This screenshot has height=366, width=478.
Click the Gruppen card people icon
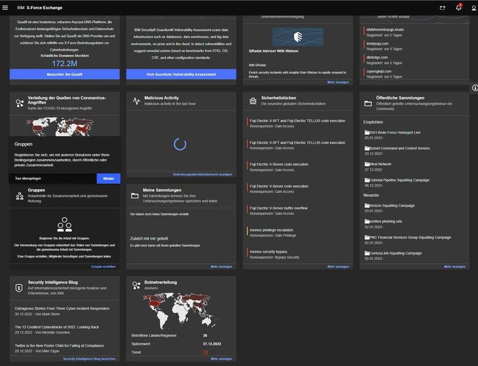coord(20,196)
